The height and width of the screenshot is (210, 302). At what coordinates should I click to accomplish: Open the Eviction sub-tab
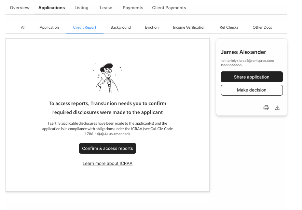tap(152, 27)
